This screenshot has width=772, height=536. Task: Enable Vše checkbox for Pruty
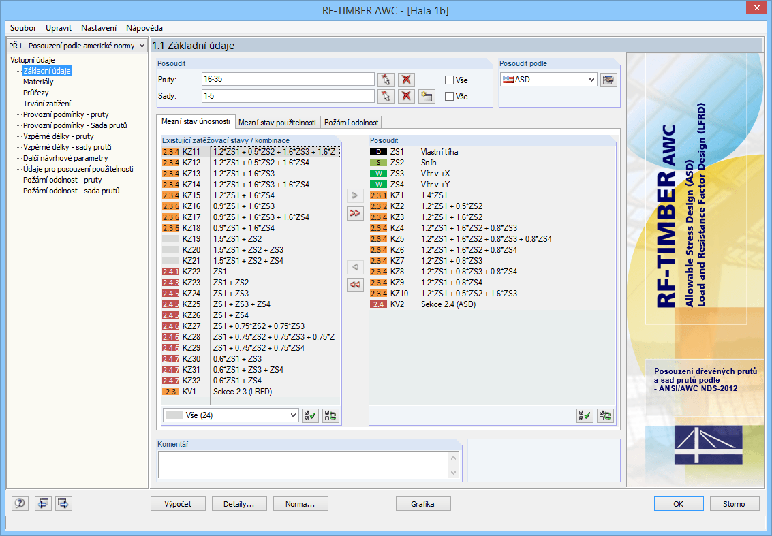pyautogui.click(x=449, y=80)
